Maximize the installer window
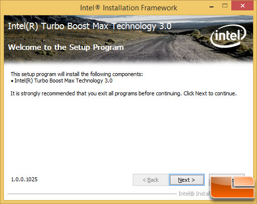257x204 pixels. tap(225, 6)
